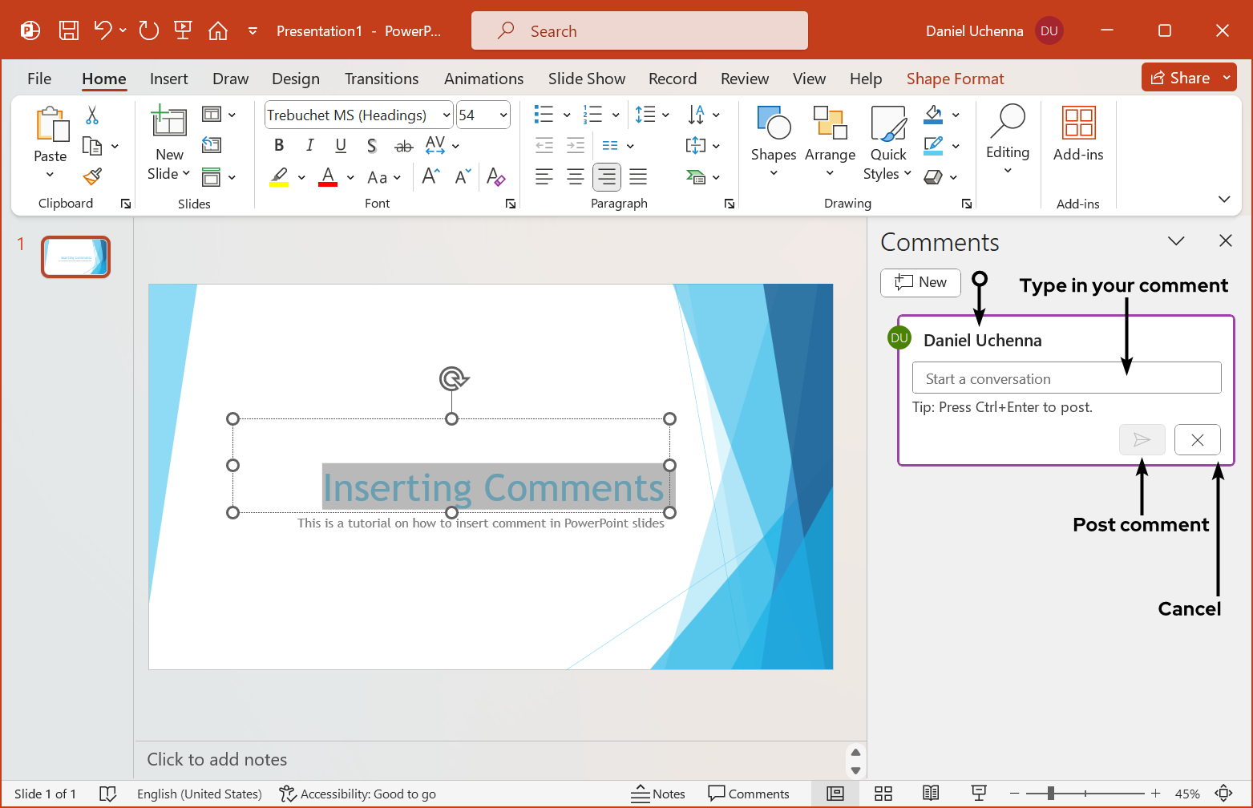Expand the font size dropdown
This screenshot has width=1253, height=808.
tap(503, 115)
